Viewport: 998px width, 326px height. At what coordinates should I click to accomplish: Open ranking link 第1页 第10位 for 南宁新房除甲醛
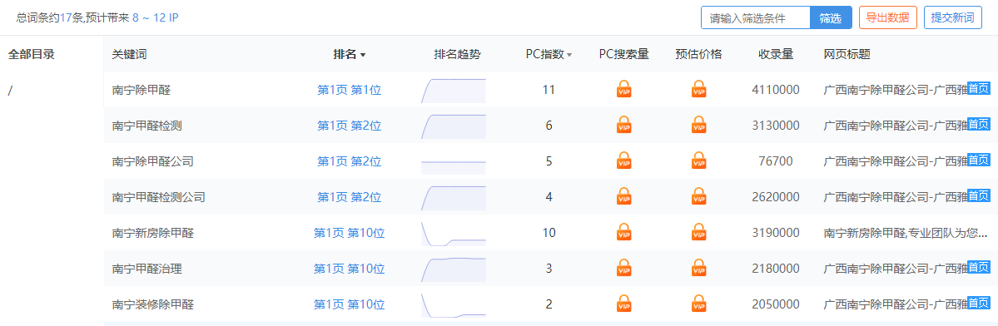[x=350, y=233]
